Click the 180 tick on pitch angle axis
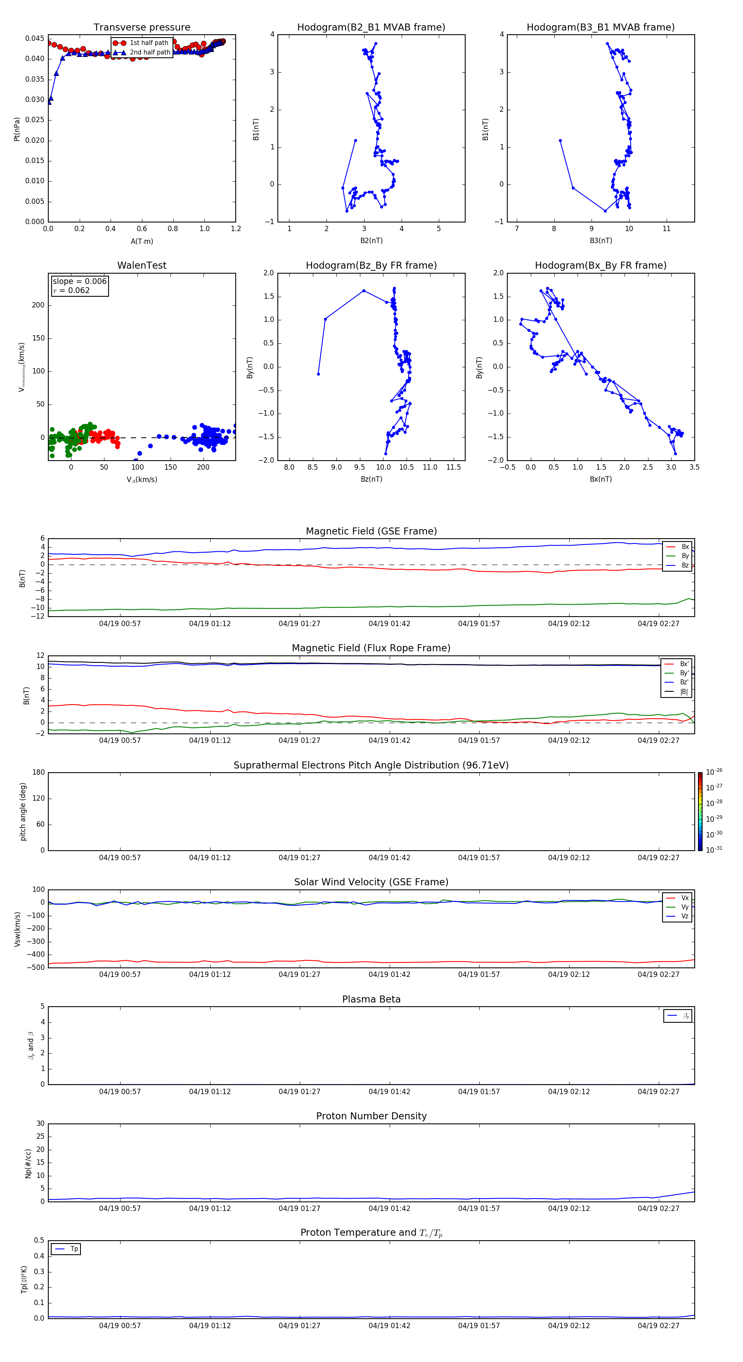 click(x=39, y=773)
